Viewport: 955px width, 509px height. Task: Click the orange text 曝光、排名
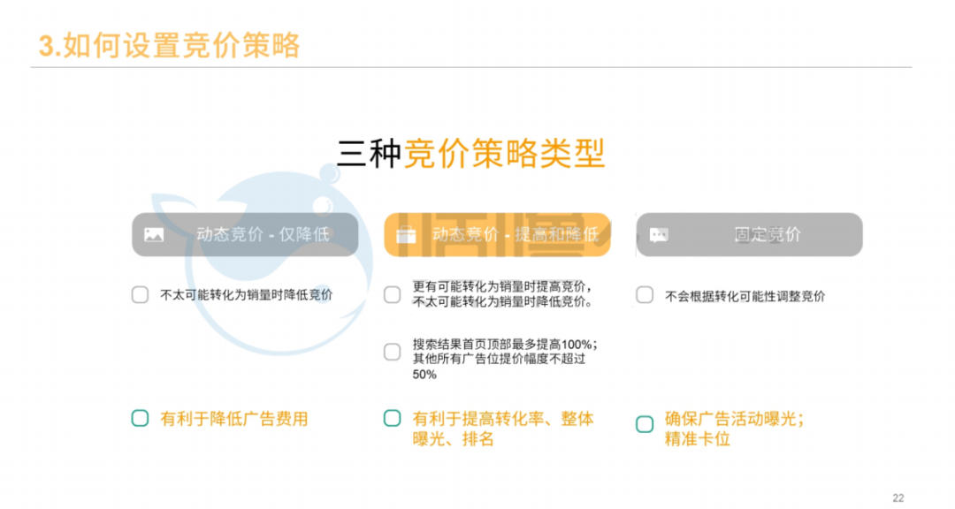(453, 439)
